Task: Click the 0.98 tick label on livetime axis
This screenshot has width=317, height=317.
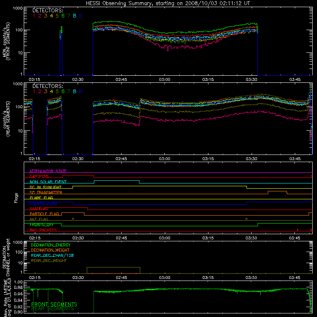Action: tap(18, 288)
